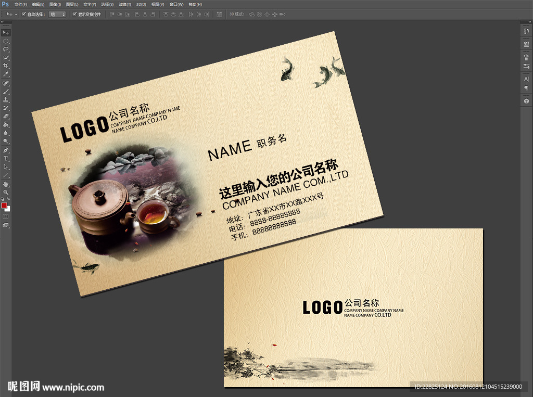533x397 pixels.
Task: Open the Move tool preset picker arrow
Action: (16, 14)
